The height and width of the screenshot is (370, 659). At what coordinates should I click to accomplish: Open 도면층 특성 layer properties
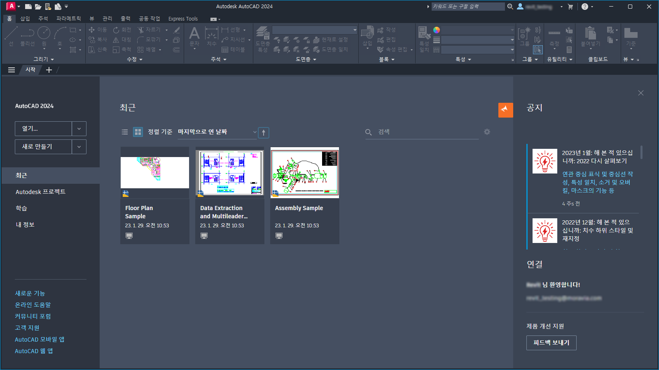click(263, 39)
